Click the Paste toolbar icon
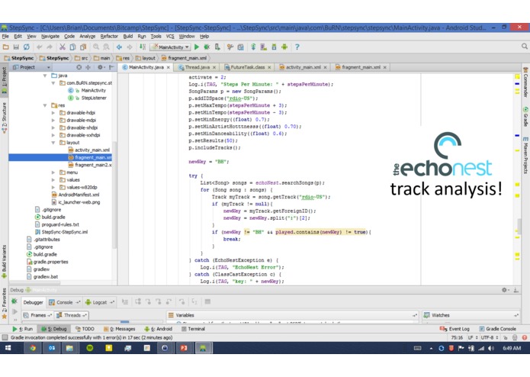 83,47
